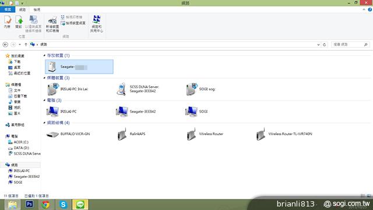Launch Chrome from the taskbar
Viewport: 373px width, 210px height.
(46, 205)
